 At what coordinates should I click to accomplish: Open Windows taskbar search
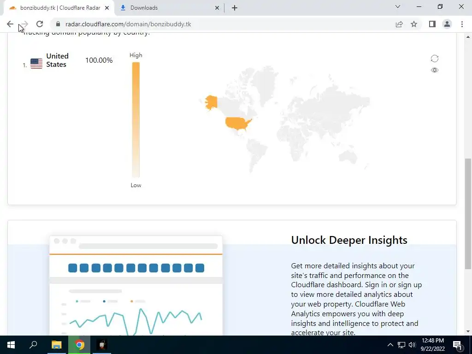click(x=33, y=345)
